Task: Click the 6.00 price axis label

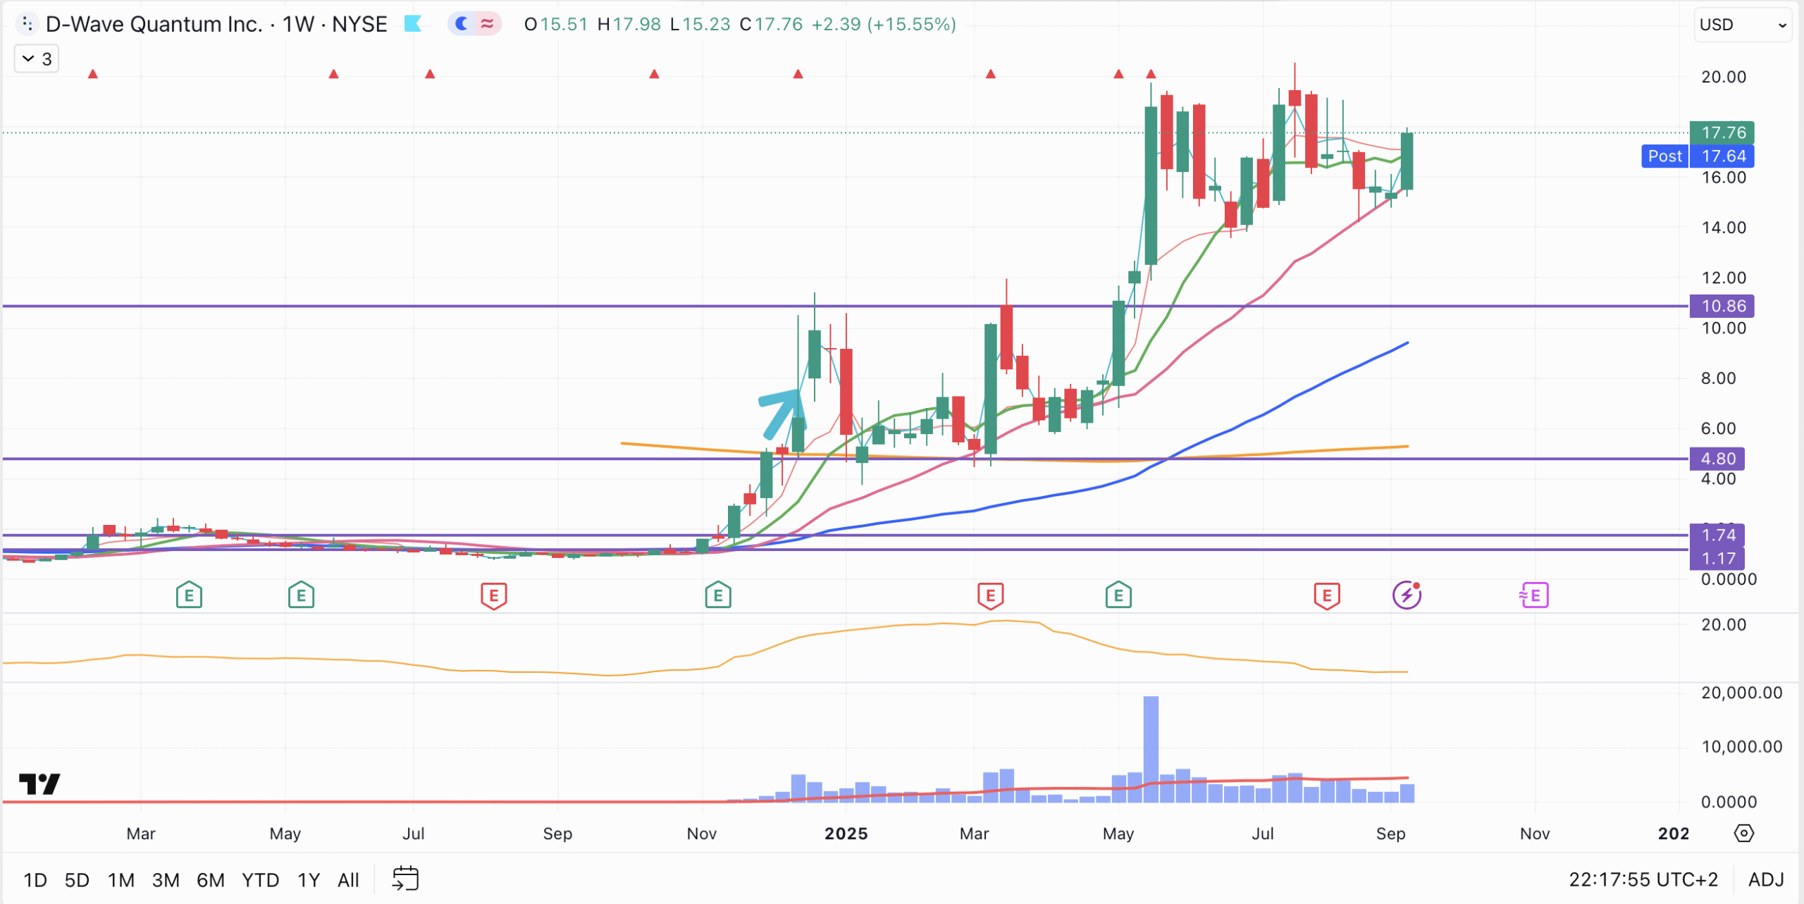Action: (x=1718, y=428)
